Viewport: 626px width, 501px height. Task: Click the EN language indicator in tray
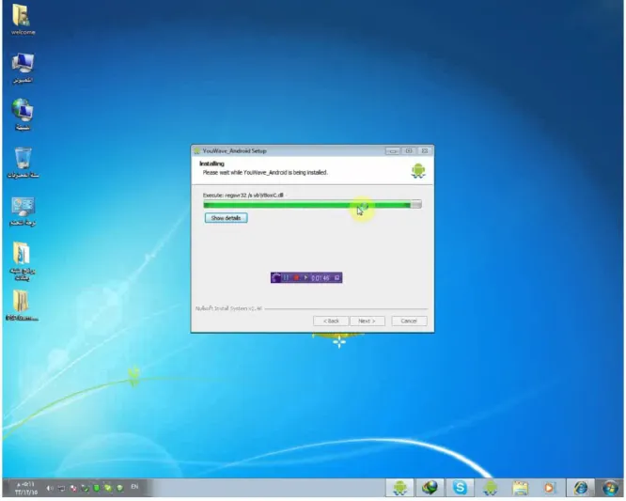tap(134, 487)
